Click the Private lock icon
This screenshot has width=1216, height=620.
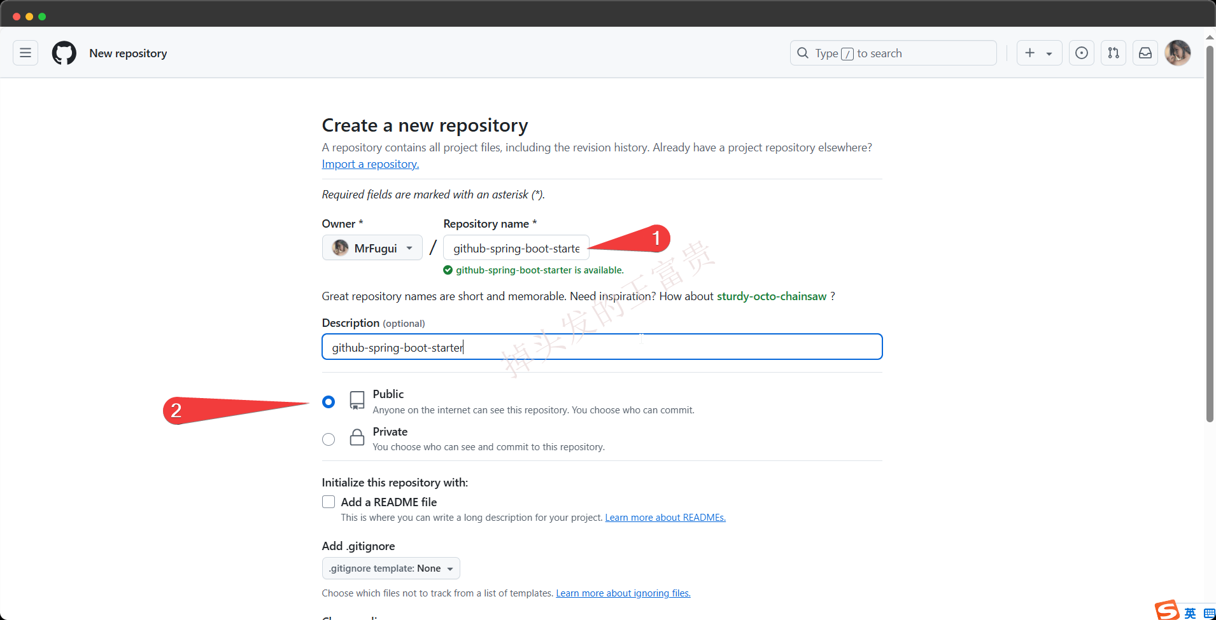(357, 437)
